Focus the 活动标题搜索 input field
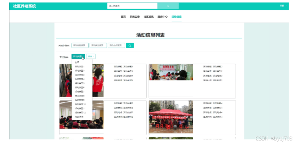This screenshot has height=144, width=299. pos(80,45)
